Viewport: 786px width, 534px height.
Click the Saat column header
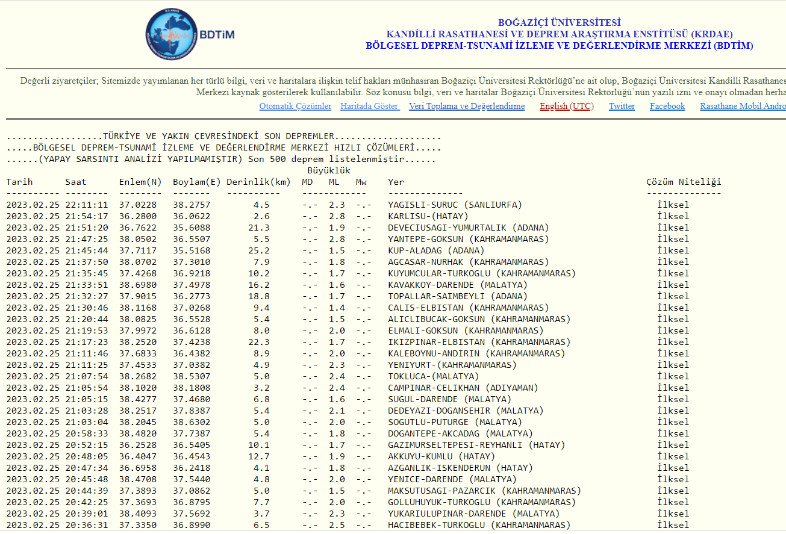pyautogui.click(x=76, y=182)
